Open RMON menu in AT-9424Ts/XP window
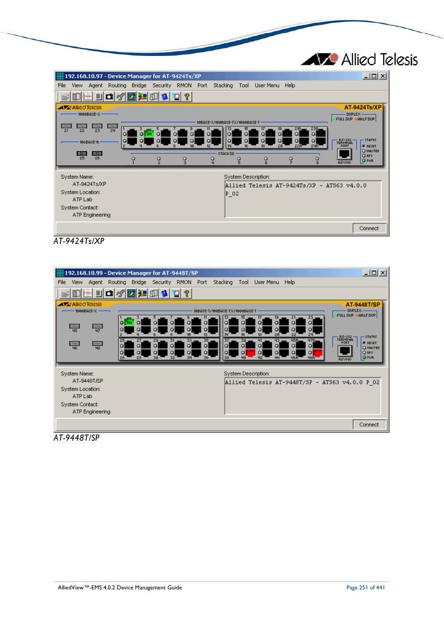The height and width of the screenshot is (630, 444). coord(184,85)
